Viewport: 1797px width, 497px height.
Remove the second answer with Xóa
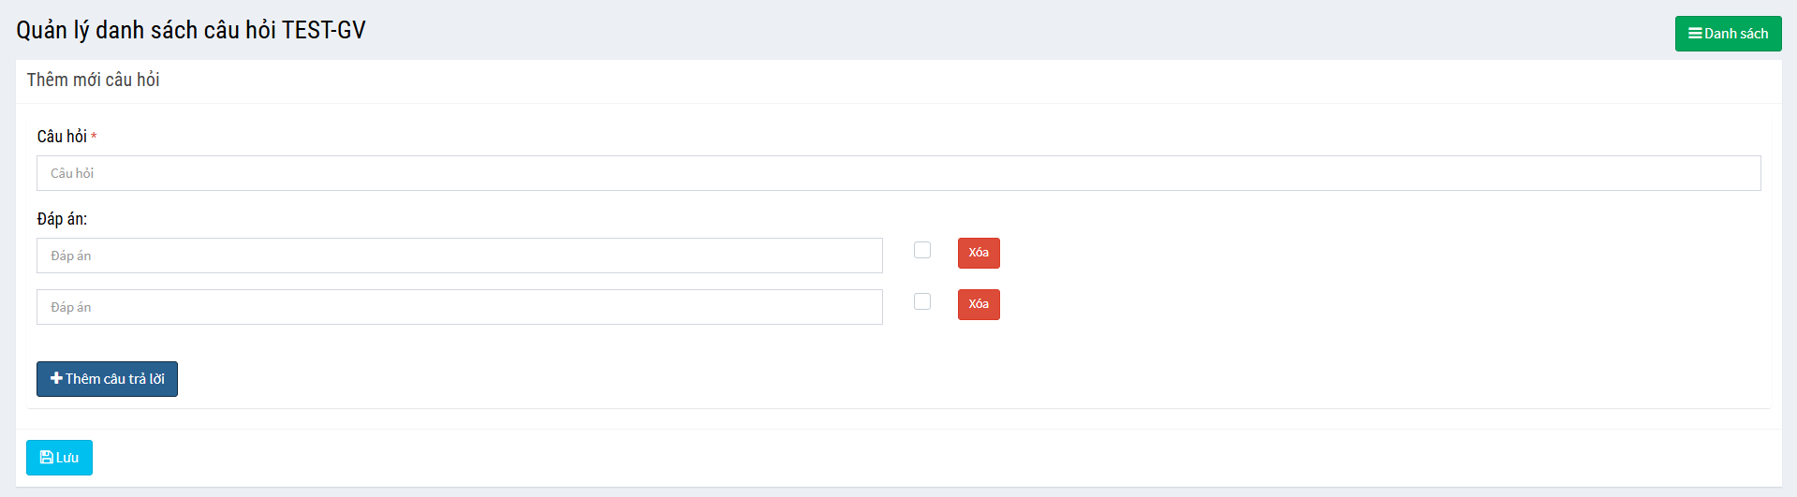click(x=979, y=304)
